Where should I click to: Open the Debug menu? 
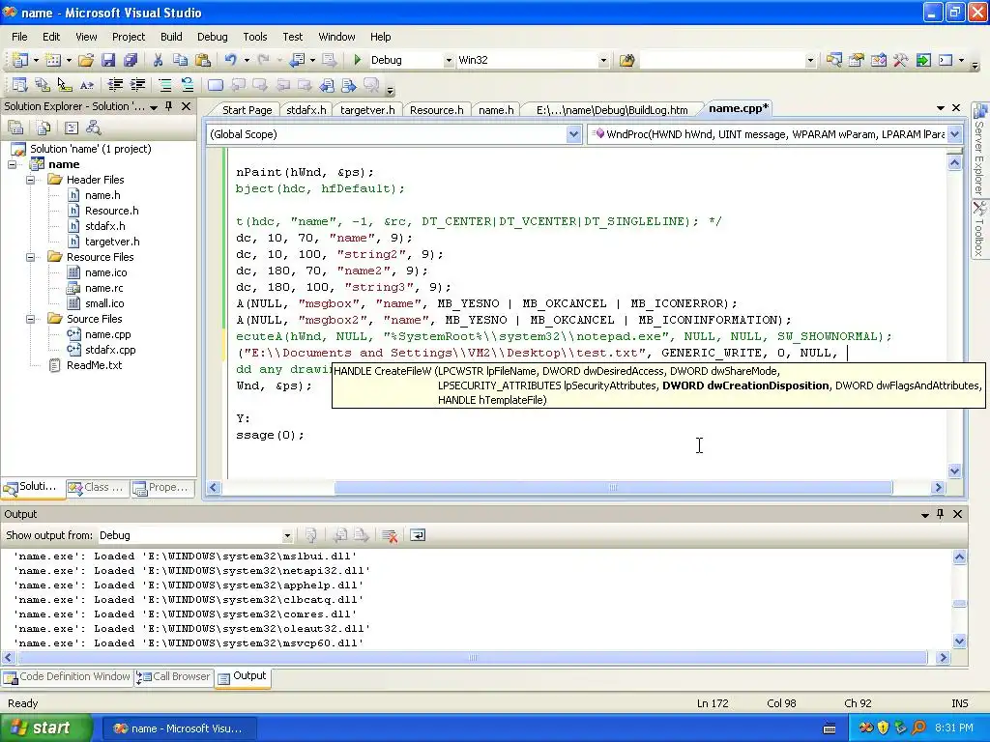pos(212,37)
